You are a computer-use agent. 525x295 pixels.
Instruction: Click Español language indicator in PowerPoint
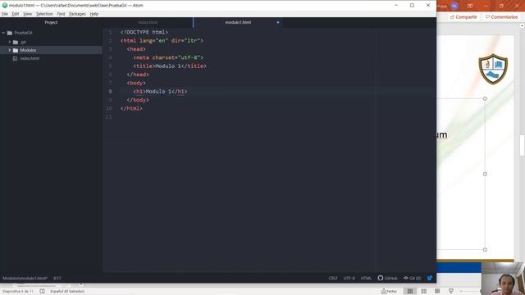tap(67, 292)
